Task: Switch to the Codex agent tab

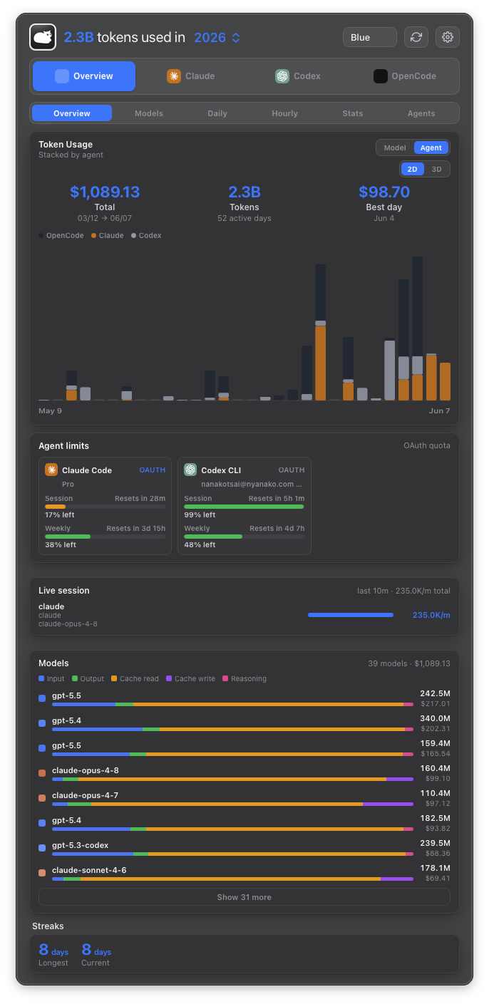Action: click(298, 76)
